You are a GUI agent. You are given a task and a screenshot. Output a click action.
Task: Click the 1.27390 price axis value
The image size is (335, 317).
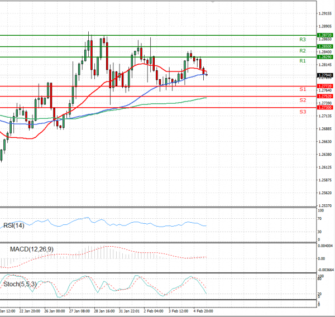pos(325,103)
